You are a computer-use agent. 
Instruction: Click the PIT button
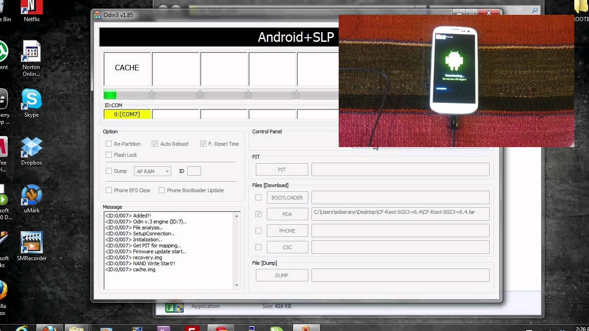click(x=282, y=170)
